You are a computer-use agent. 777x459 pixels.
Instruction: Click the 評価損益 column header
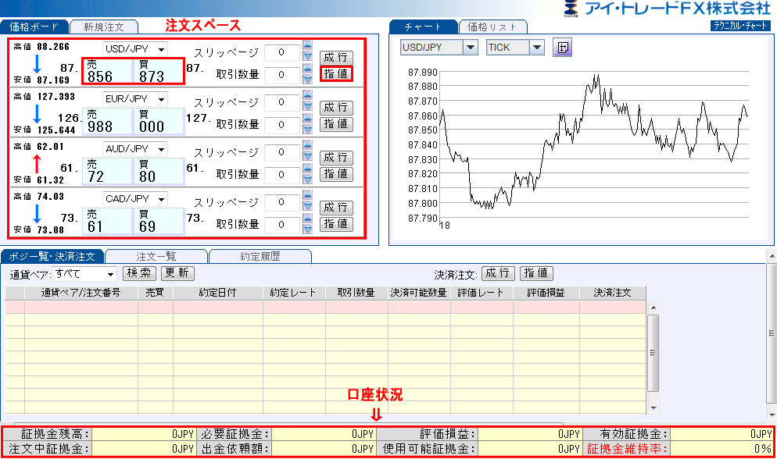546,293
